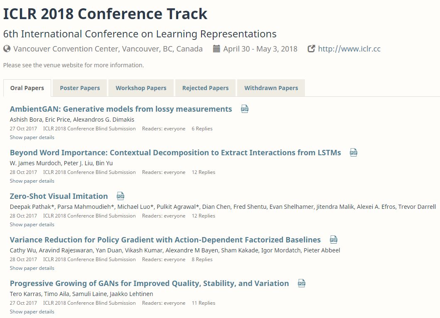Click author Peter J. Liu
This screenshot has height=318, width=440.
[78, 163]
